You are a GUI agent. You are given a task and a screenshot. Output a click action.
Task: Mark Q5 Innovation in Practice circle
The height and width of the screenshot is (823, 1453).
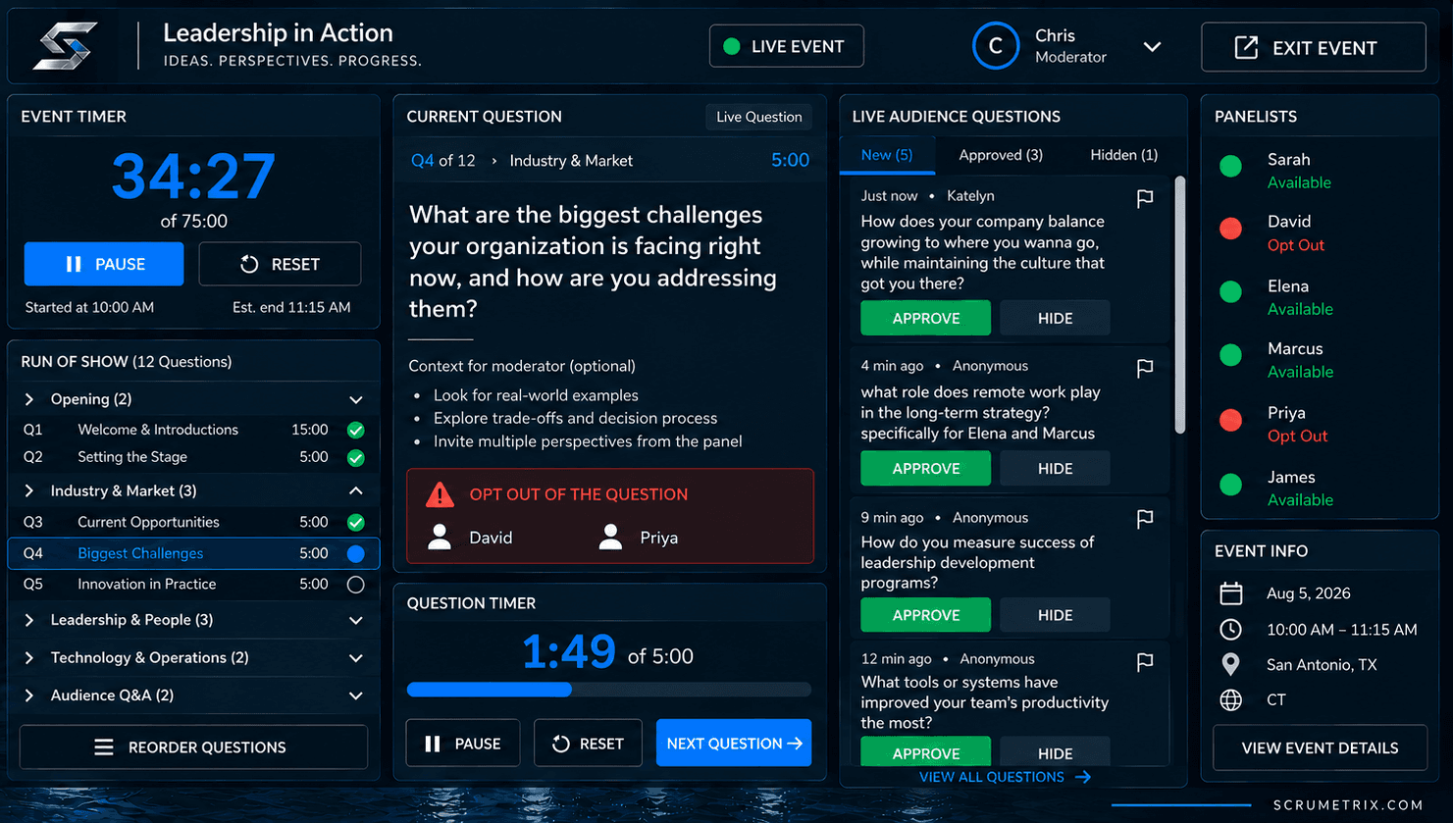click(356, 585)
